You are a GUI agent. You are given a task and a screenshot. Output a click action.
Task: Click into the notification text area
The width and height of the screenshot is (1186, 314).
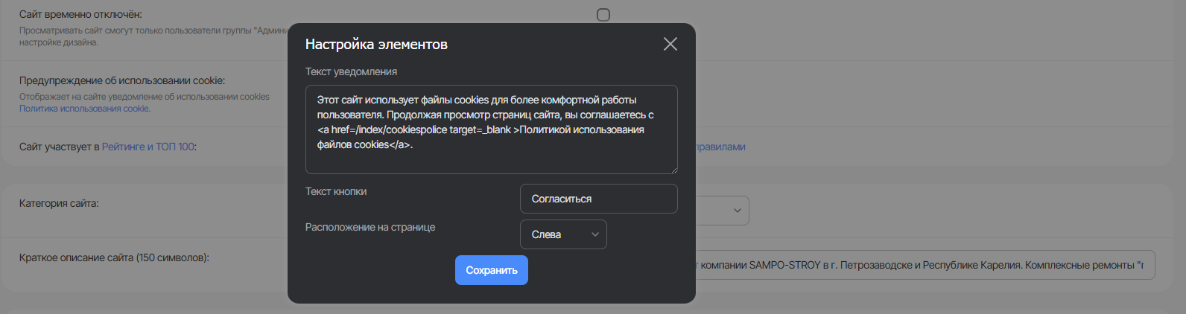tap(491, 129)
